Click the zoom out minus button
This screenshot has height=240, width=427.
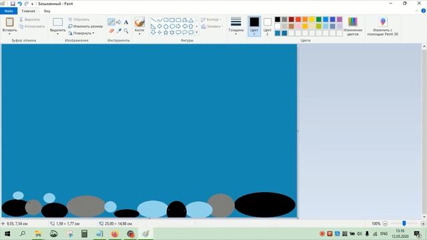[x=385, y=224]
